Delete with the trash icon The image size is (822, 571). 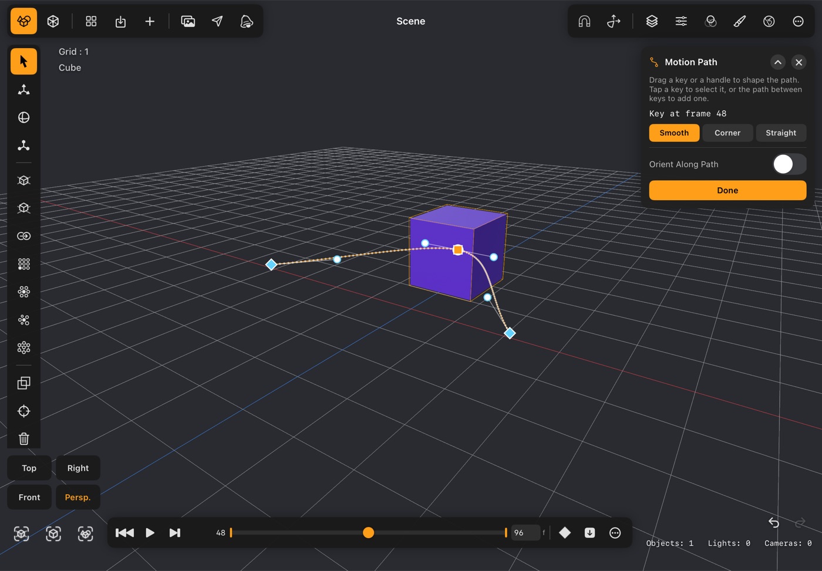coord(23,439)
